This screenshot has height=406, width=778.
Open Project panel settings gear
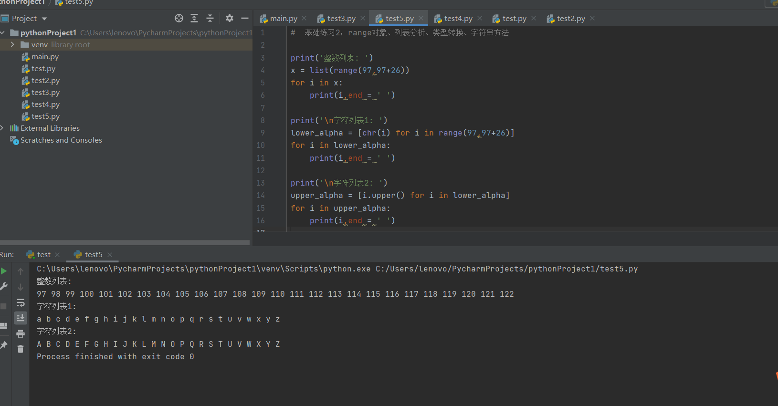[x=230, y=18]
